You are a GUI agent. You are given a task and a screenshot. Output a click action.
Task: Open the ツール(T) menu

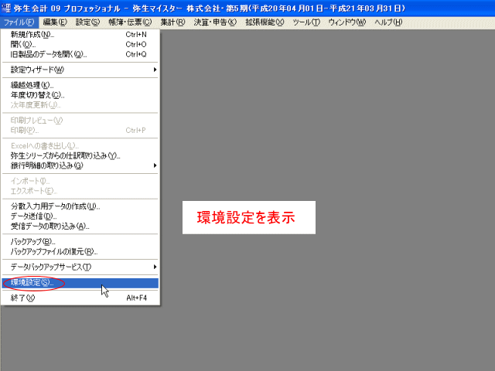click(306, 22)
